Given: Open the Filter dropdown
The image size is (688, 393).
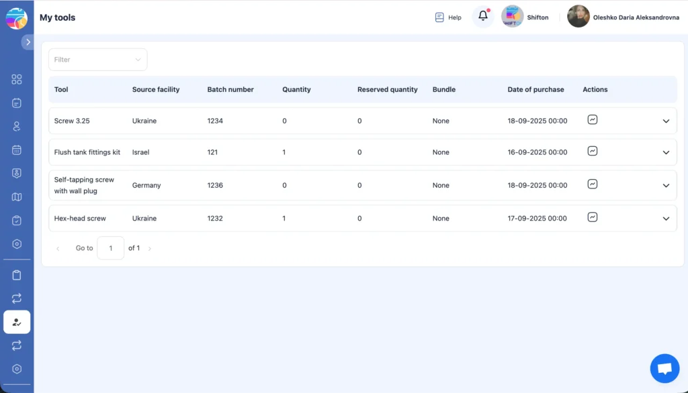Looking at the screenshot, I should (x=97, y=59).
